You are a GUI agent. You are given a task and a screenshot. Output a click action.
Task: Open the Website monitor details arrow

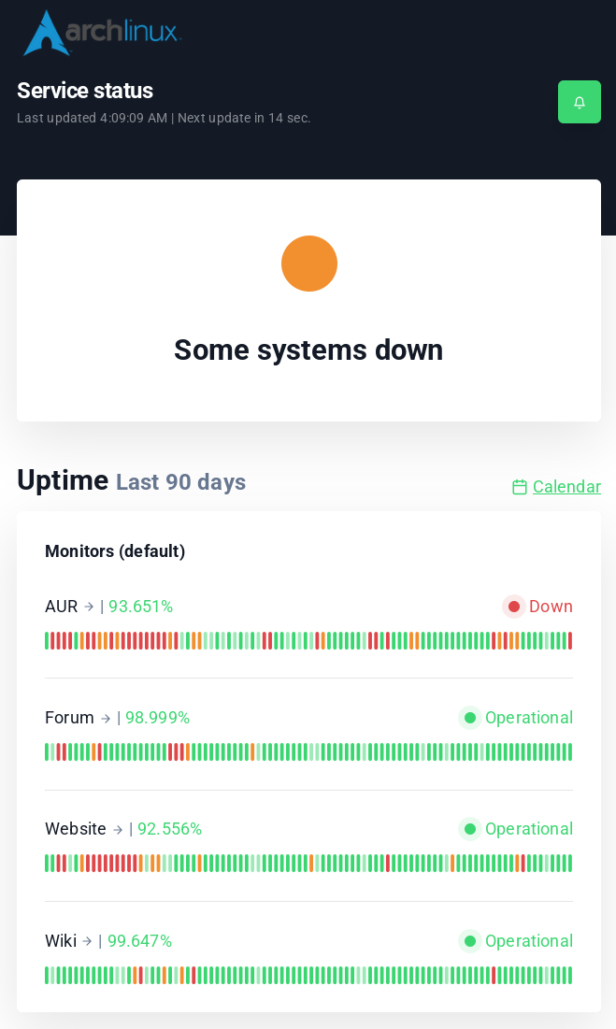coord(118,830)
